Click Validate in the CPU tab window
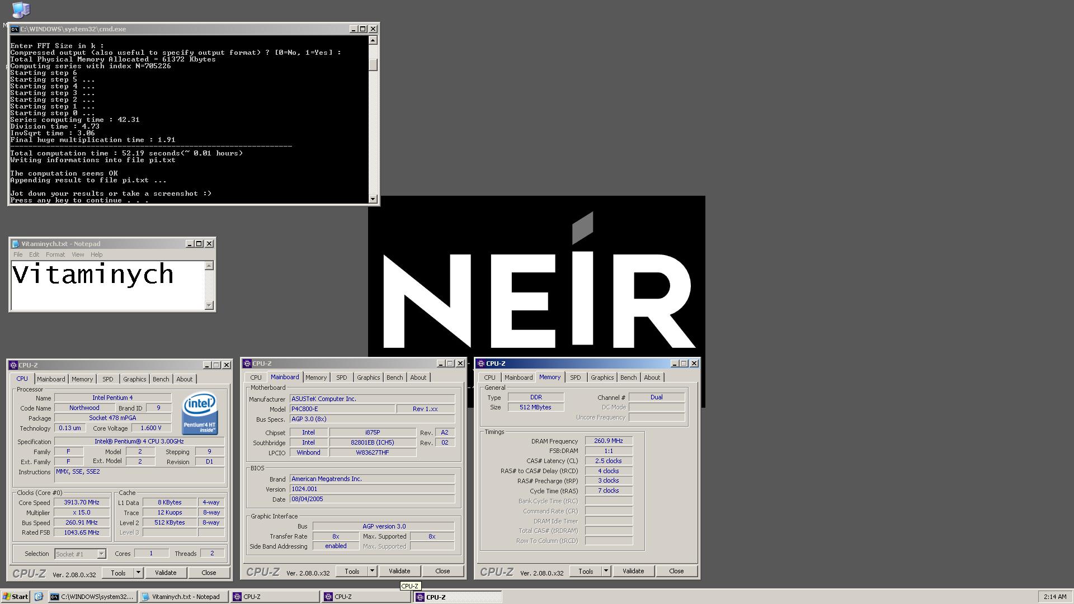The height and width of the screenshot is (604, 1074). click(x=166, y=573)
